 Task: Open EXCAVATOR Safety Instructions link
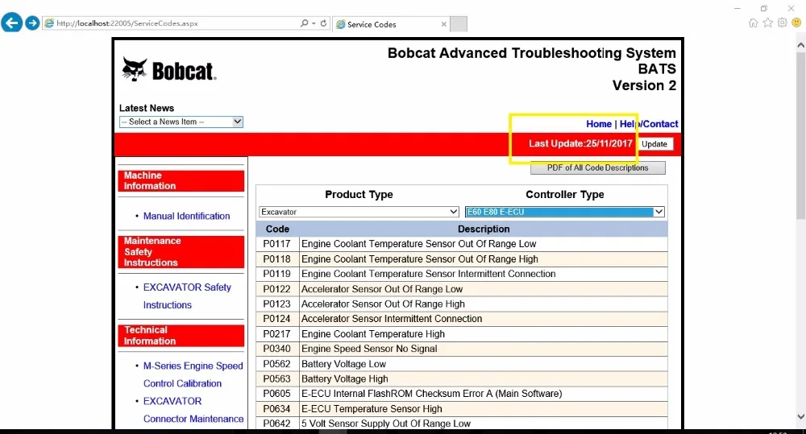[187, 296]
